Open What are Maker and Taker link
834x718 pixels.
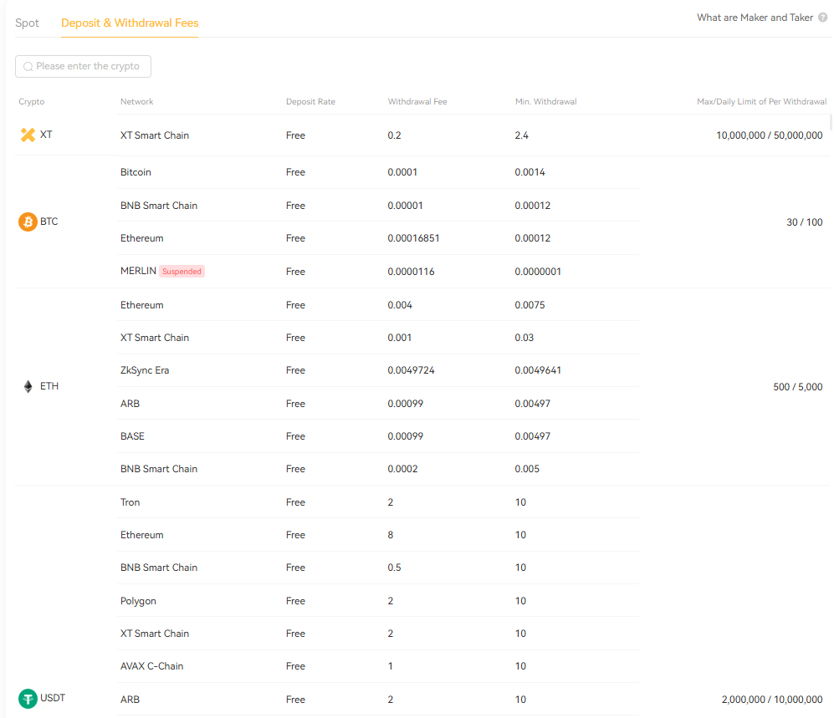click(755, 18)
